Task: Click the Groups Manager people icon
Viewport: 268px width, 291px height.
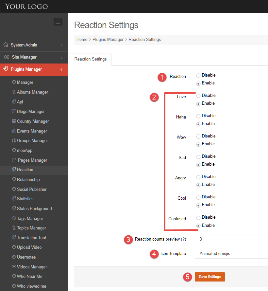Action: click(x=14, y=140)
